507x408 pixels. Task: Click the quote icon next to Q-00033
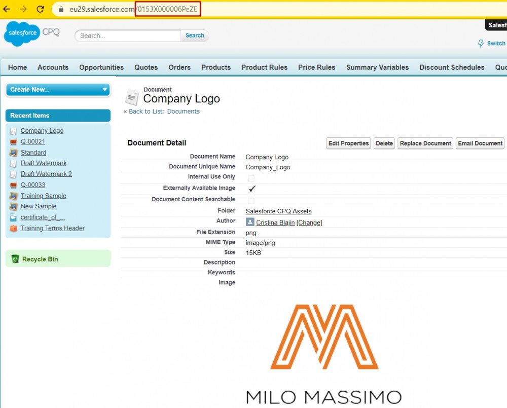[13, 185]
